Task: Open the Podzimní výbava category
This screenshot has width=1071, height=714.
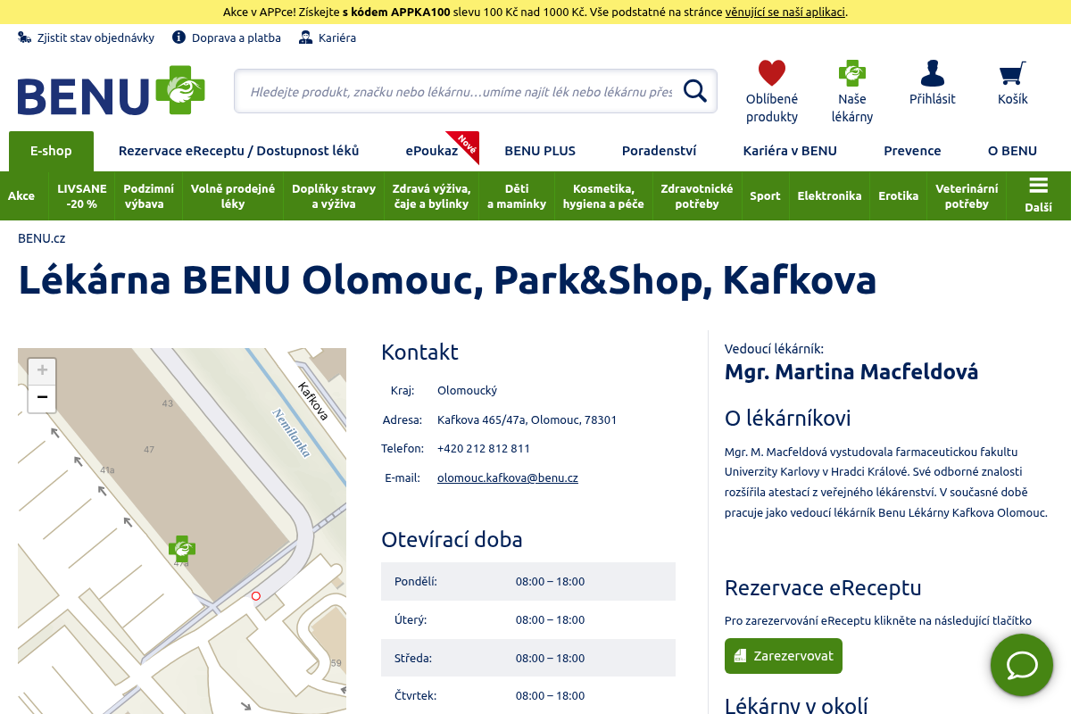Action: (x=149, y=195)
